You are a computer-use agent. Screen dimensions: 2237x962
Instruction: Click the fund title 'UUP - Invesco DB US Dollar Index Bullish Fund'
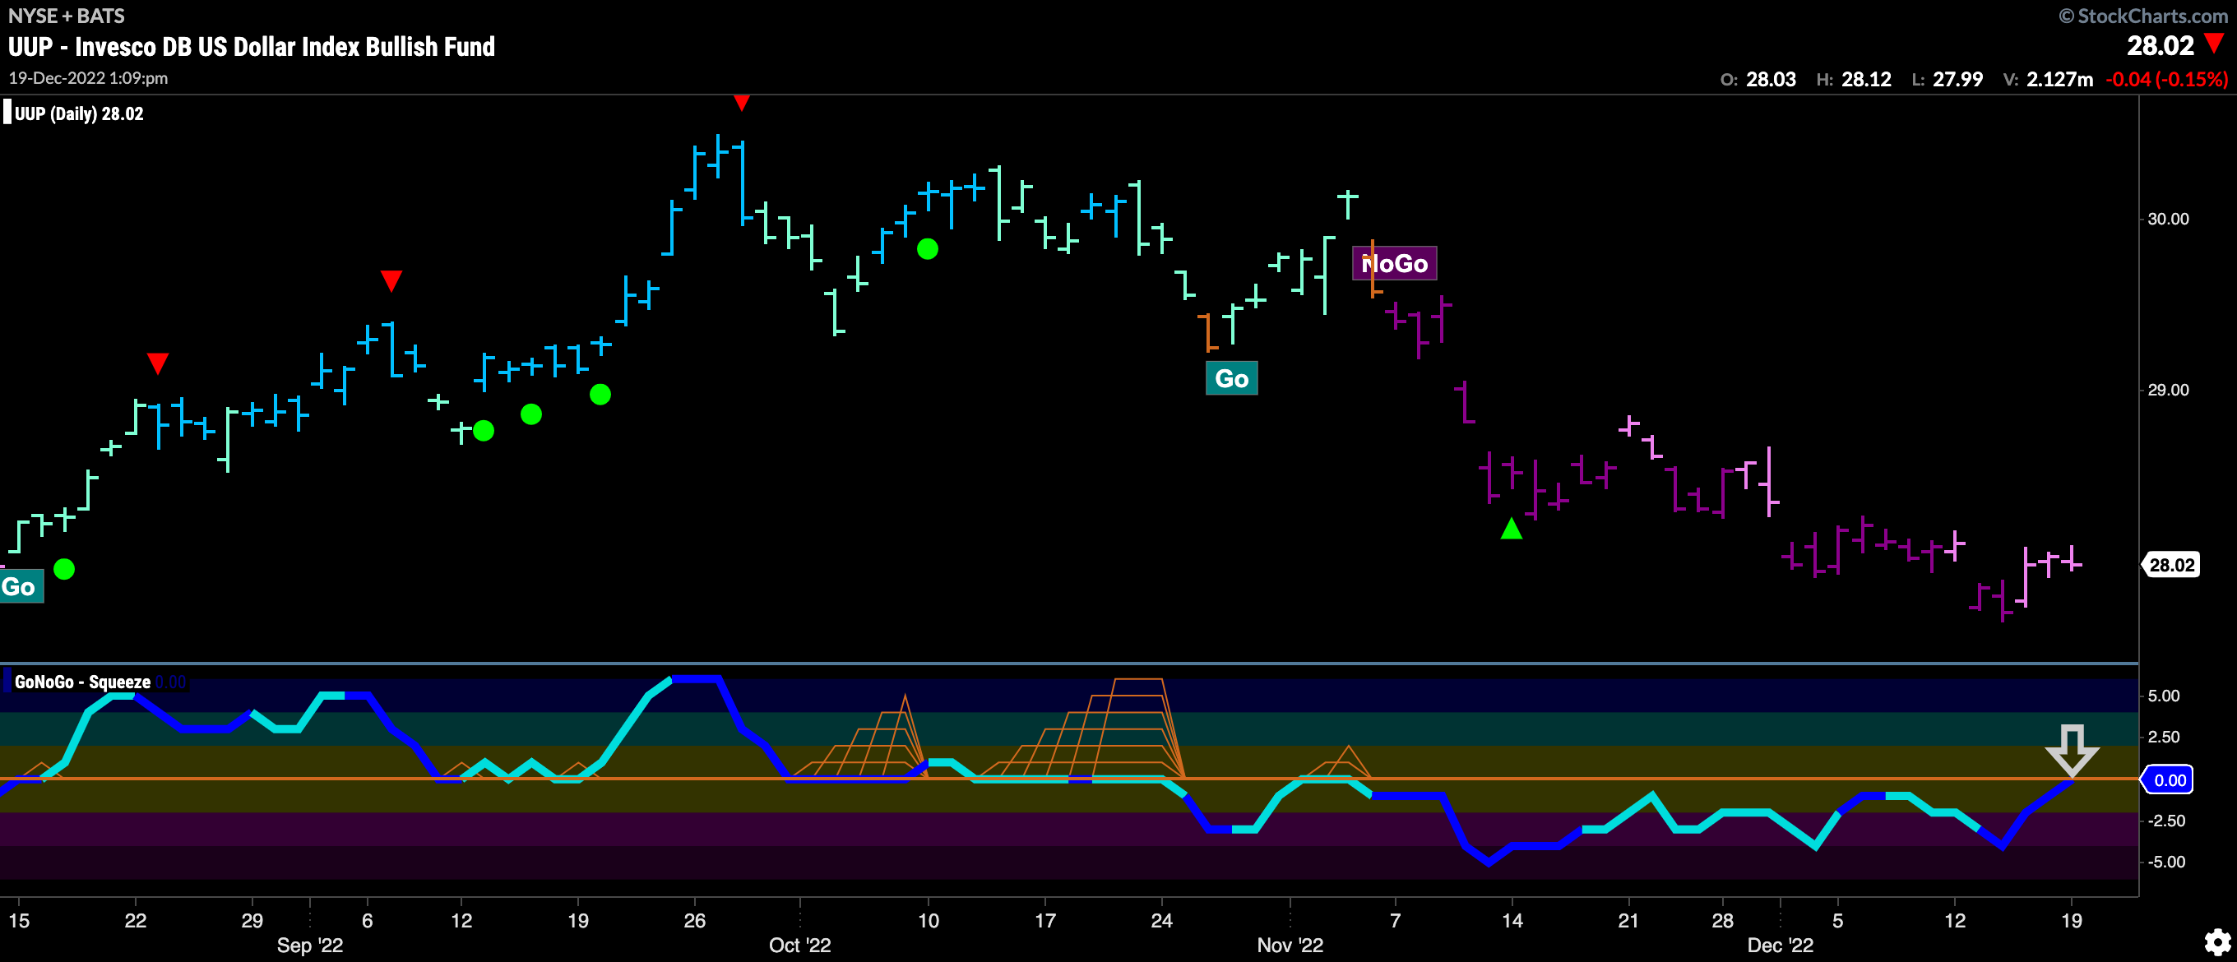[252, 47]
